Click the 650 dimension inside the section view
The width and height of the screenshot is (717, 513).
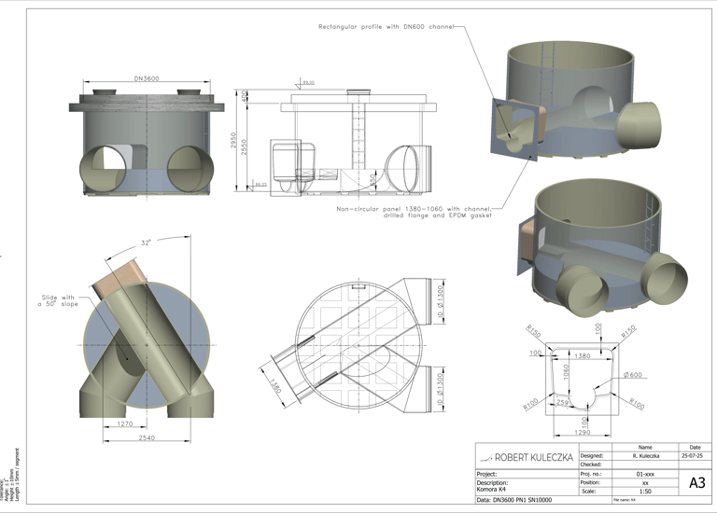coord(373,178)
